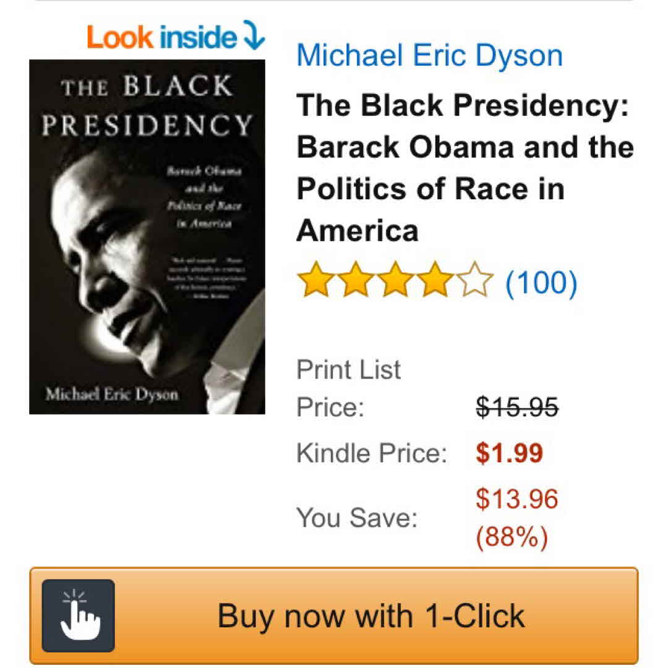668x668 pixels.
Task: Open The Black Presidency book cover
Action: [x=147, y=237]
